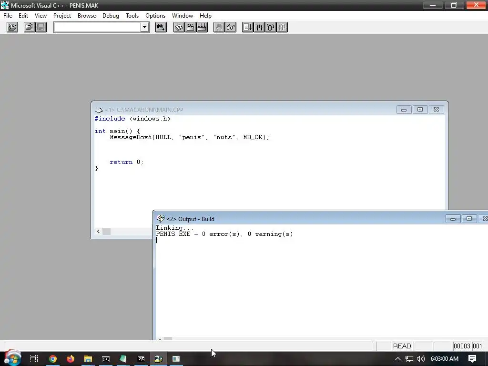
Task: Open Firefox from the taskbar
Action: coord(71,359)
